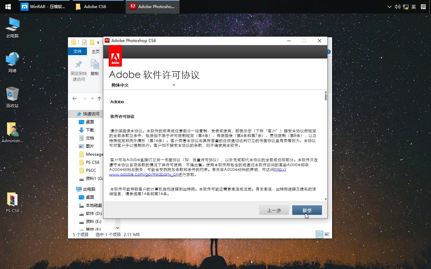Click the network status tray icon

[406, 7]
